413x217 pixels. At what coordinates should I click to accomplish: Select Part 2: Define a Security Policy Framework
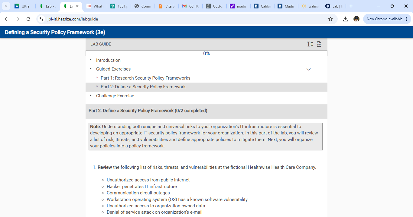point(207,87)
